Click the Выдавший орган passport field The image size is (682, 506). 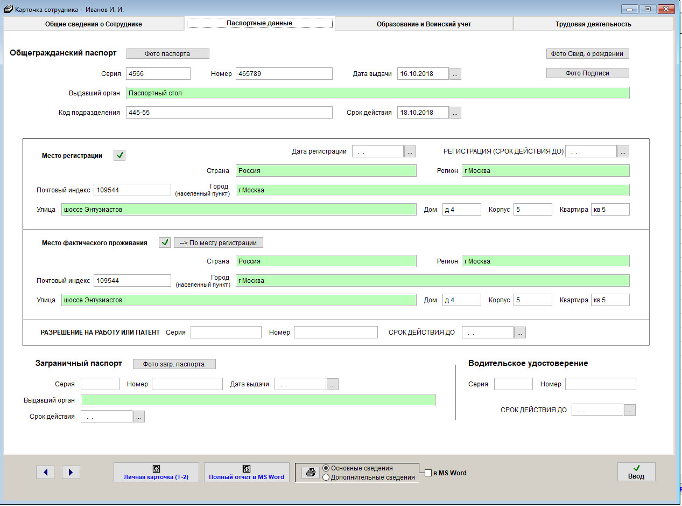pos(377,93)
